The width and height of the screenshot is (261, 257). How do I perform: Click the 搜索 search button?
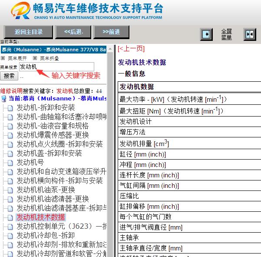(9, 76)
